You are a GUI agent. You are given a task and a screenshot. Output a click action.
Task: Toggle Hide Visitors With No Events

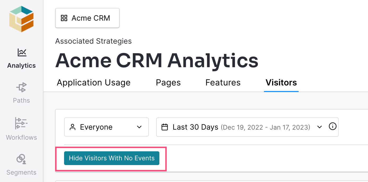112,158
